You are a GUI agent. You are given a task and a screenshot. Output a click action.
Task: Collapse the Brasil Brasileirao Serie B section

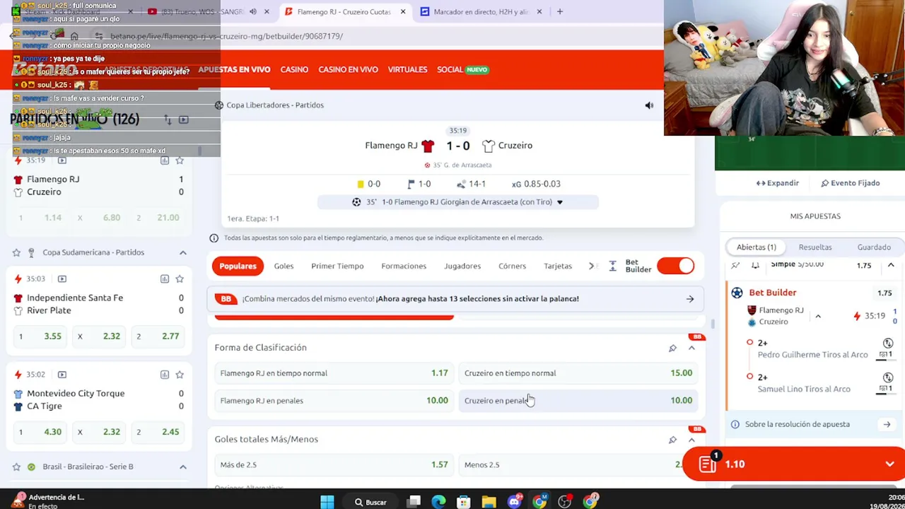[182, 467]
